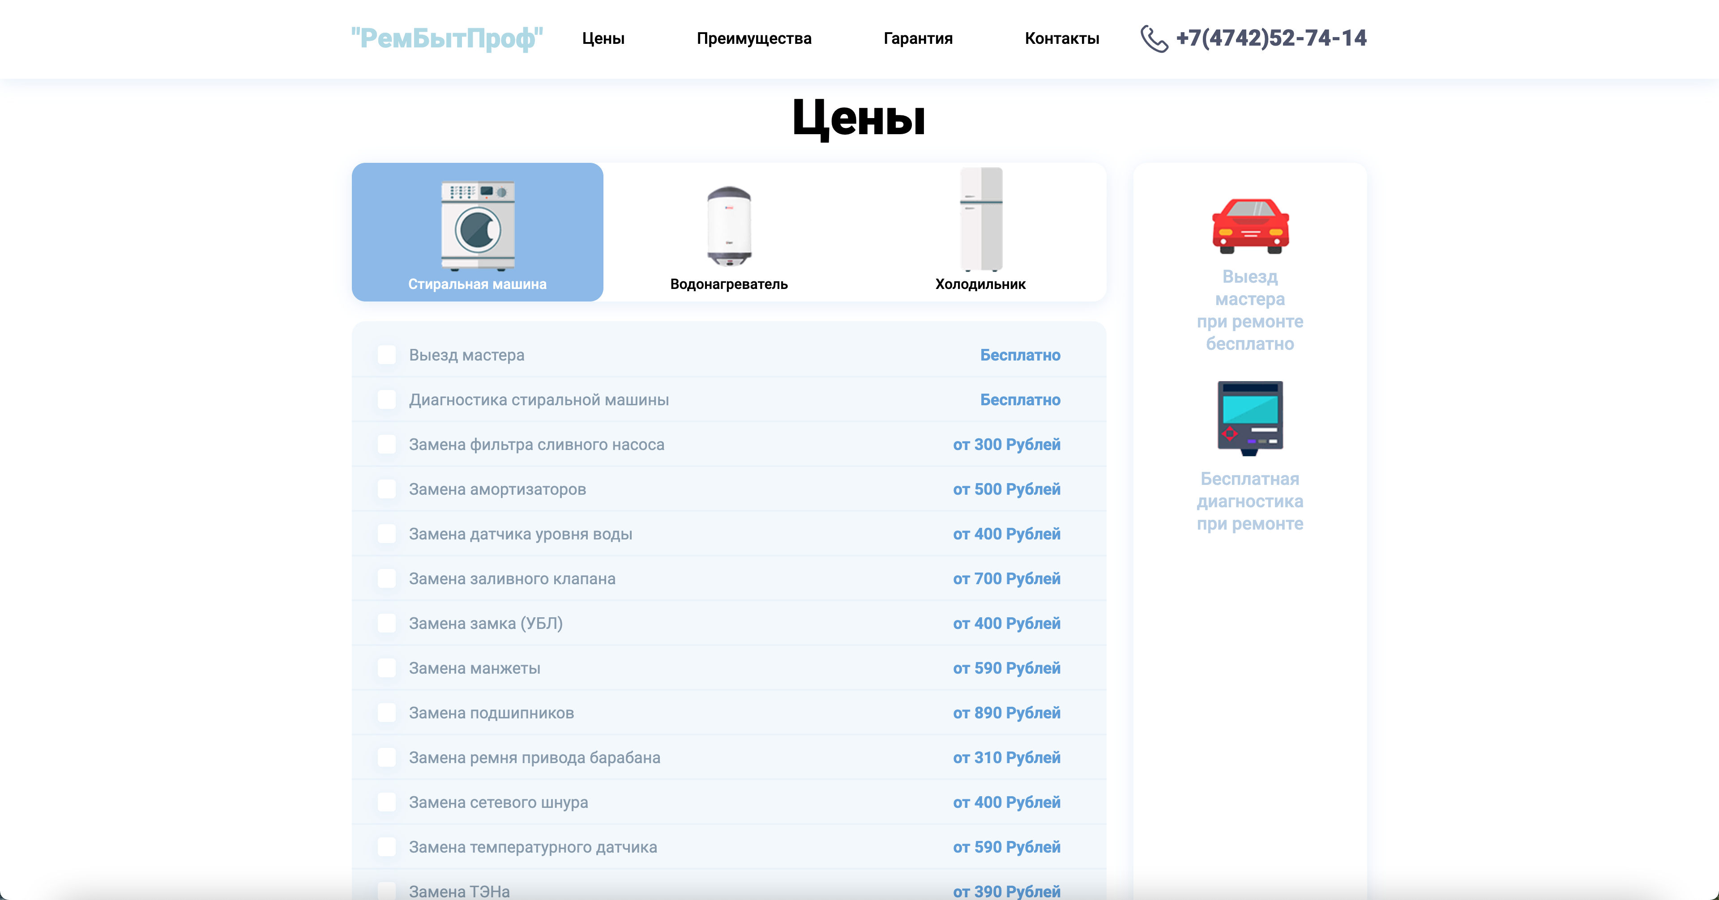Select Замена температурного датчика checkbox
Viewport: 1719px width, 900px height.
(387, 846)
